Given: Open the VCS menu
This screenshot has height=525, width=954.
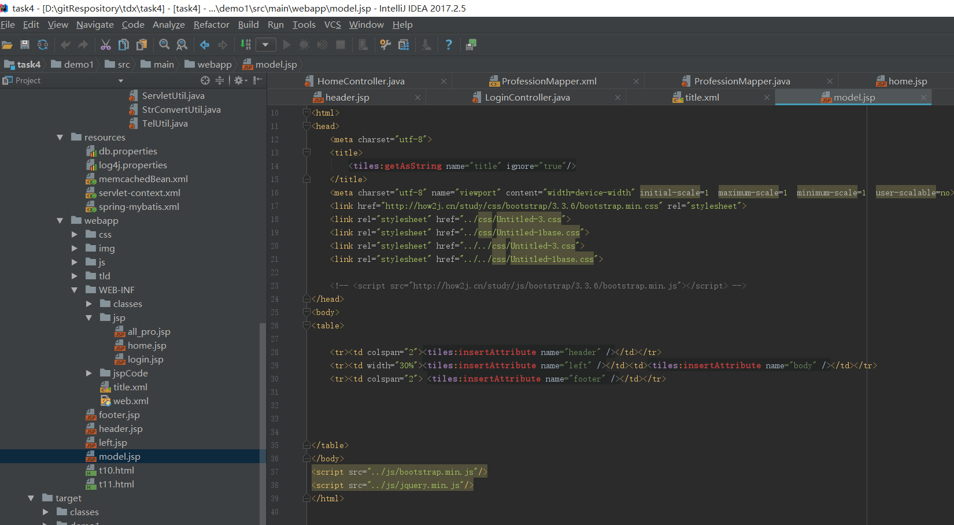Looking at the screenshot, I should click(x=332, y=24).
